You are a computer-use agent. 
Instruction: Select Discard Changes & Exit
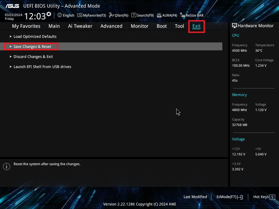[x=33, y=56]
